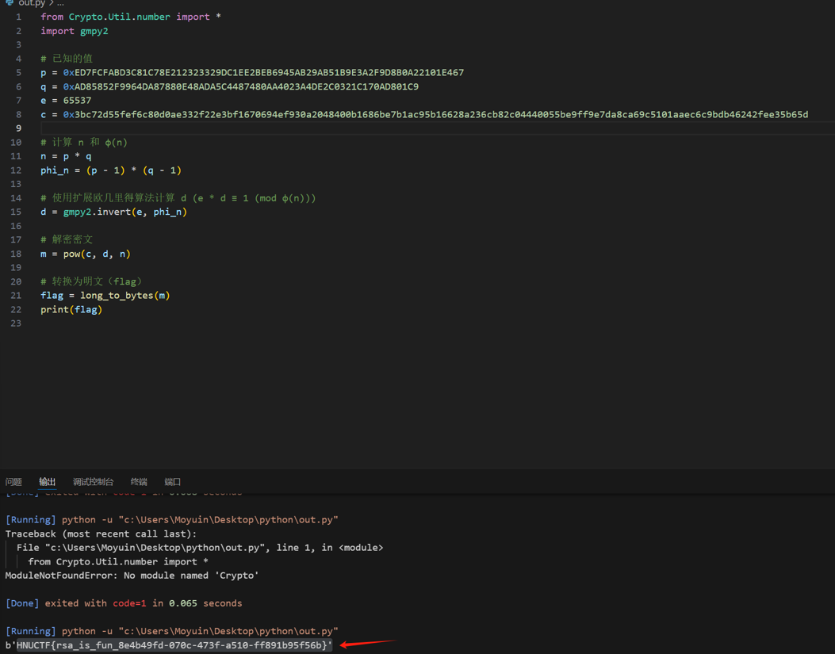Click the out.py breadcrumb item
Viewport: 835px width, 654px height.
[32, 3]
